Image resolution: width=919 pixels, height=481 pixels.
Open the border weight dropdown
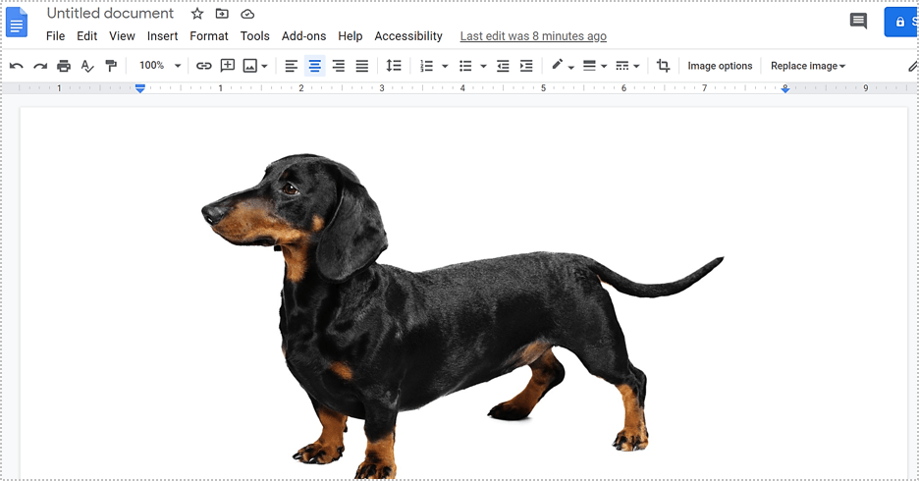tap(594, 66)
